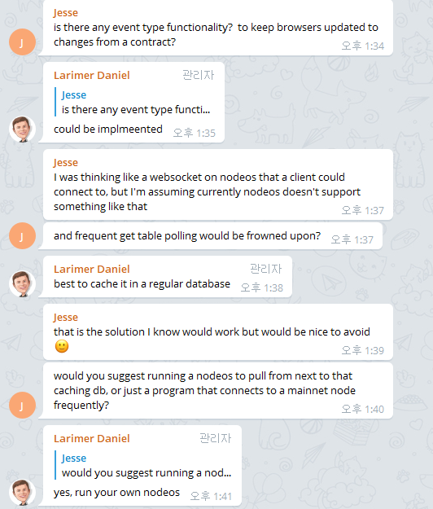Click Jesse's orange avatar beside event type question
Image resolution: width=433 pixels, height=509 pixels.
(22, 42)
